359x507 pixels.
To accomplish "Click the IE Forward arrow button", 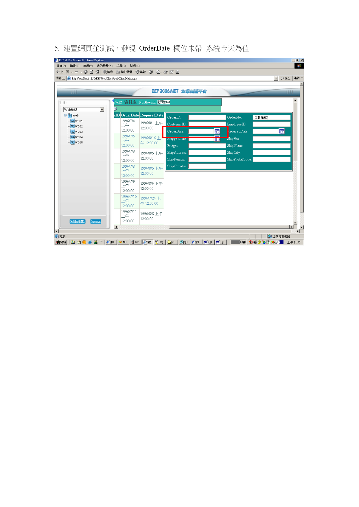I will 76,72.
